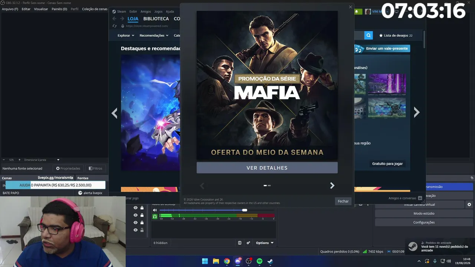Zoom in the OBS preview

pos(19,160)
